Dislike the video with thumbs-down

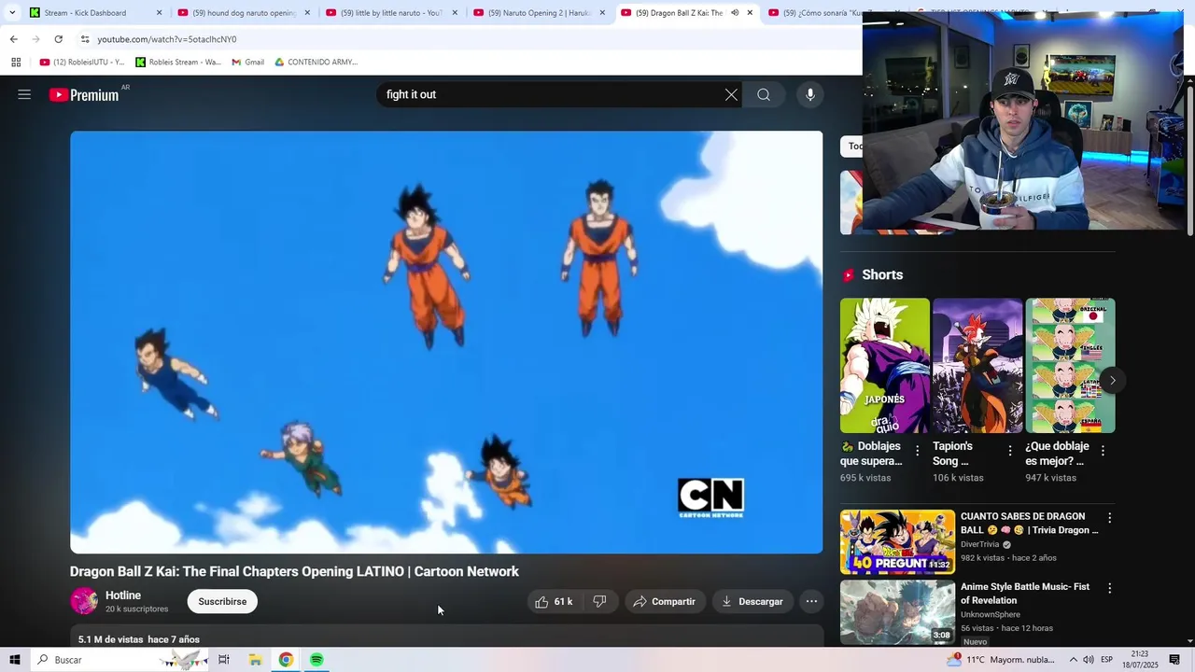coord(600,602)
